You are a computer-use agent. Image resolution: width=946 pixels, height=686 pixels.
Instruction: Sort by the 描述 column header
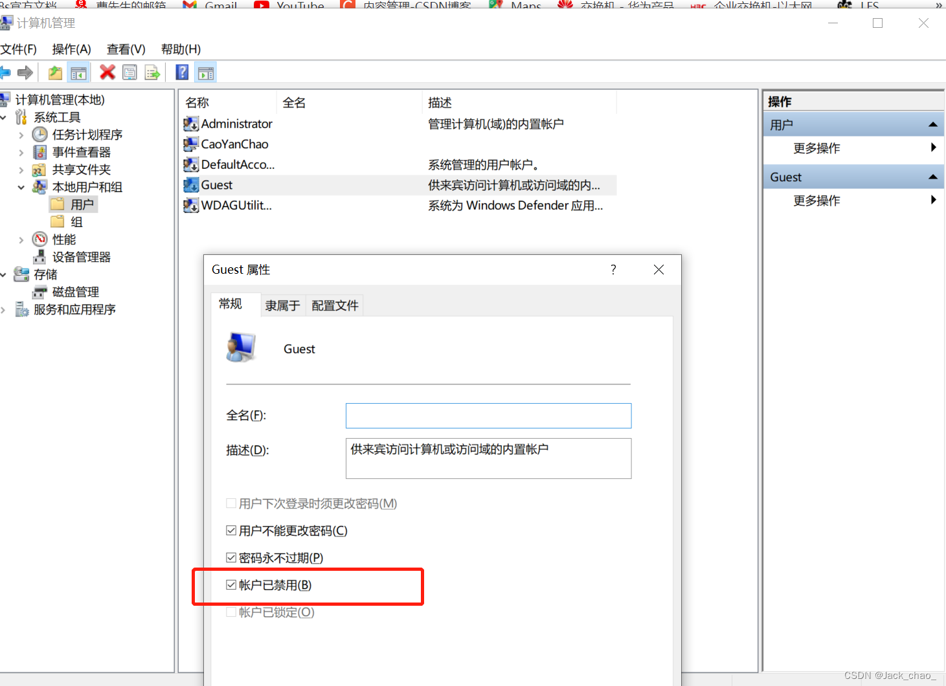click(519, 102)
